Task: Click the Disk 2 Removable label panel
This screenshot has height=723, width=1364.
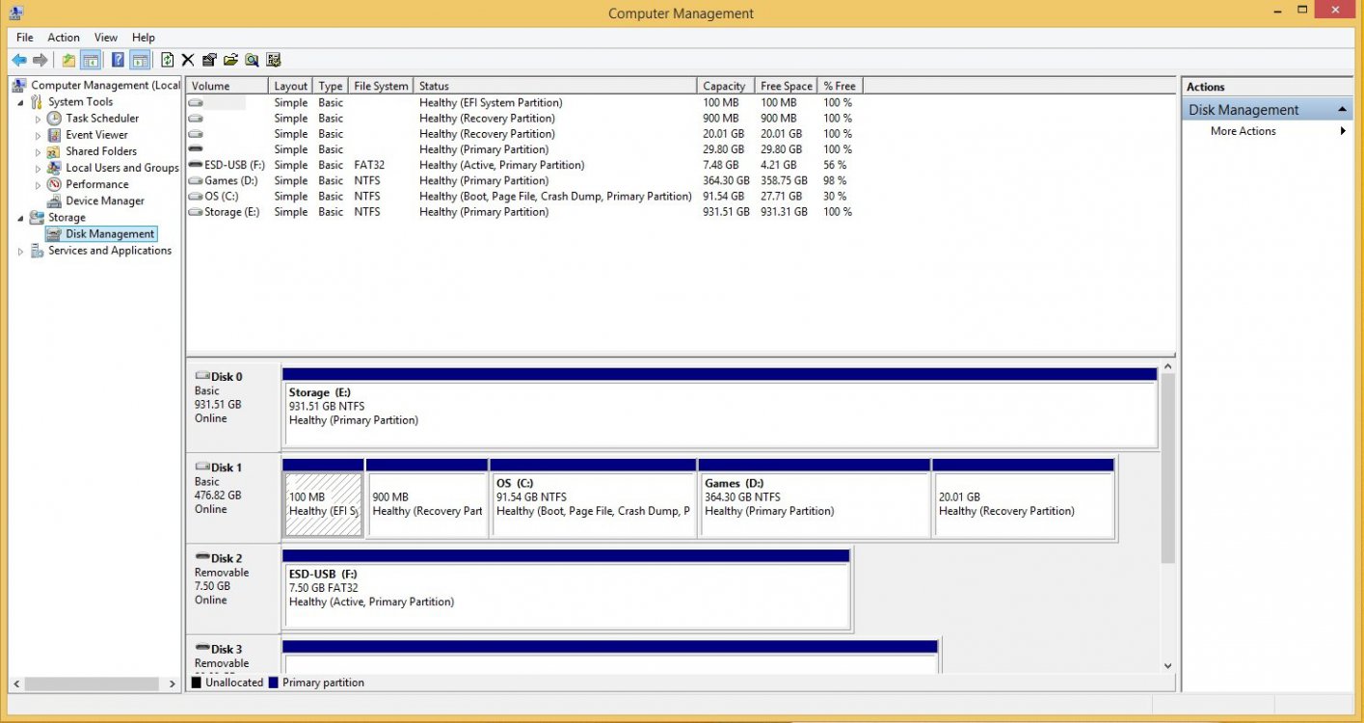Action: pos(233,589)
